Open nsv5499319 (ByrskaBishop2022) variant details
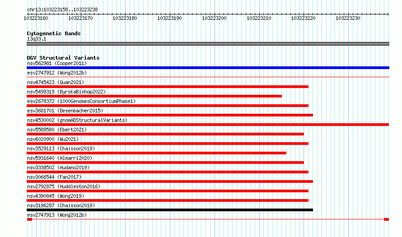 pos(66,92)
